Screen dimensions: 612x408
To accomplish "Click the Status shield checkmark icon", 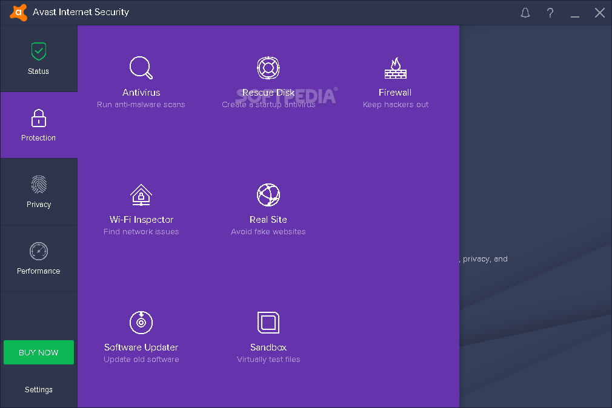I will pyautogui.click(x=39, y=51).
